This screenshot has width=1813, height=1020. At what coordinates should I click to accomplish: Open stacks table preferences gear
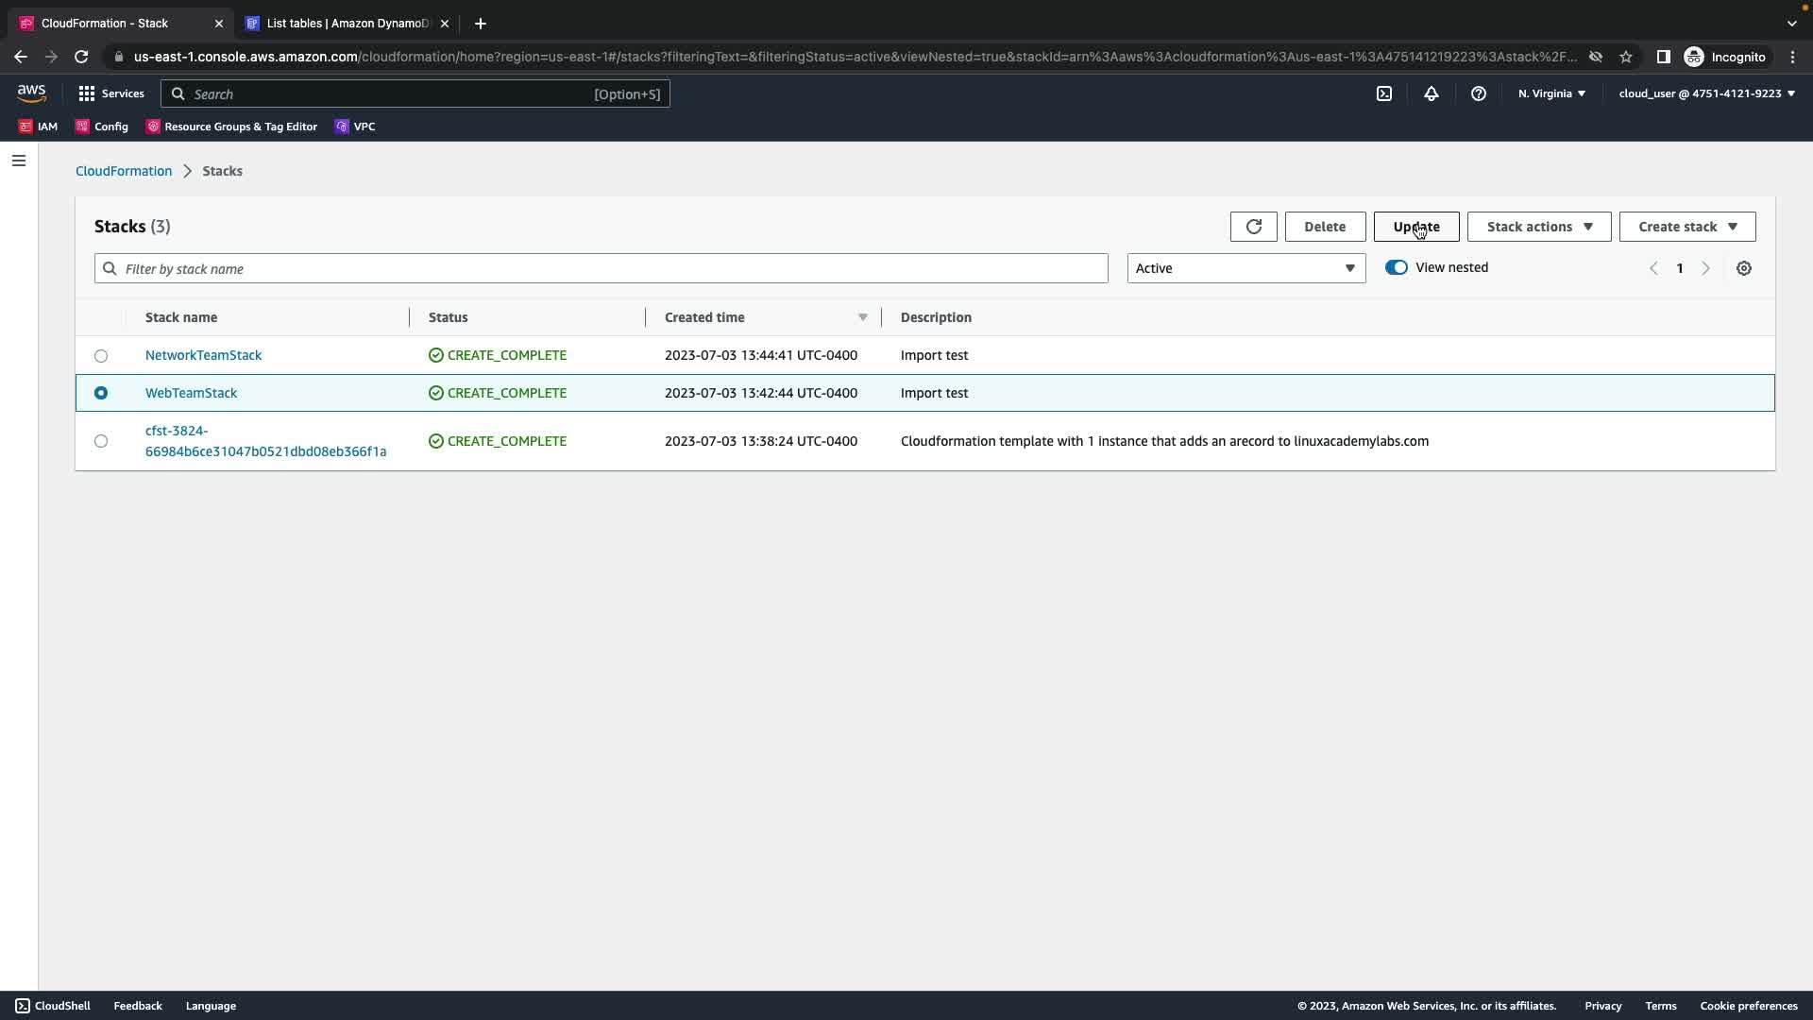coord(1743,268)
